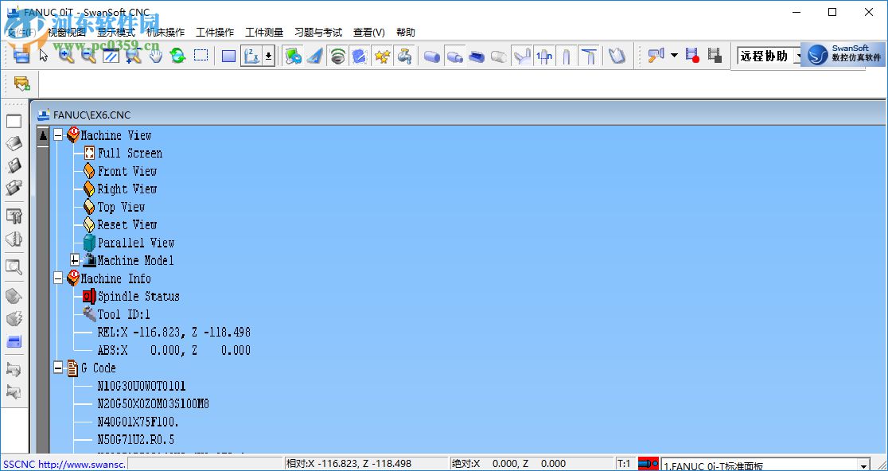This screenshot has width=888, height=471.
Task: Collapse the G Code tree node
Action: [58, 368]
